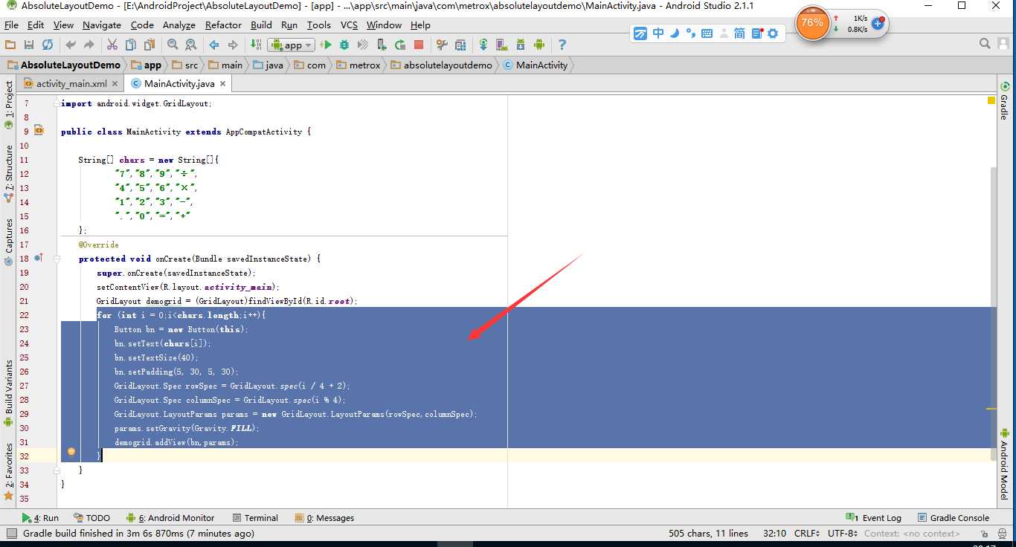Open the Terminal tool window
Viewport: 1016px width, 547px height.
[x=255, y=518]
